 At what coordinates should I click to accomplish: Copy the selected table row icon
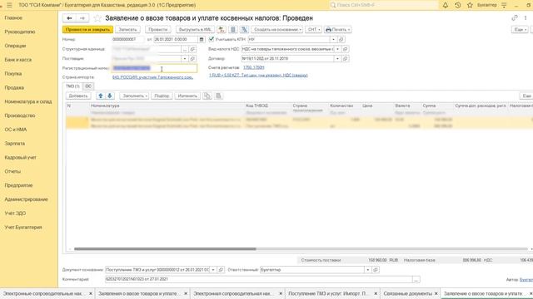click(x=207, y=96)
